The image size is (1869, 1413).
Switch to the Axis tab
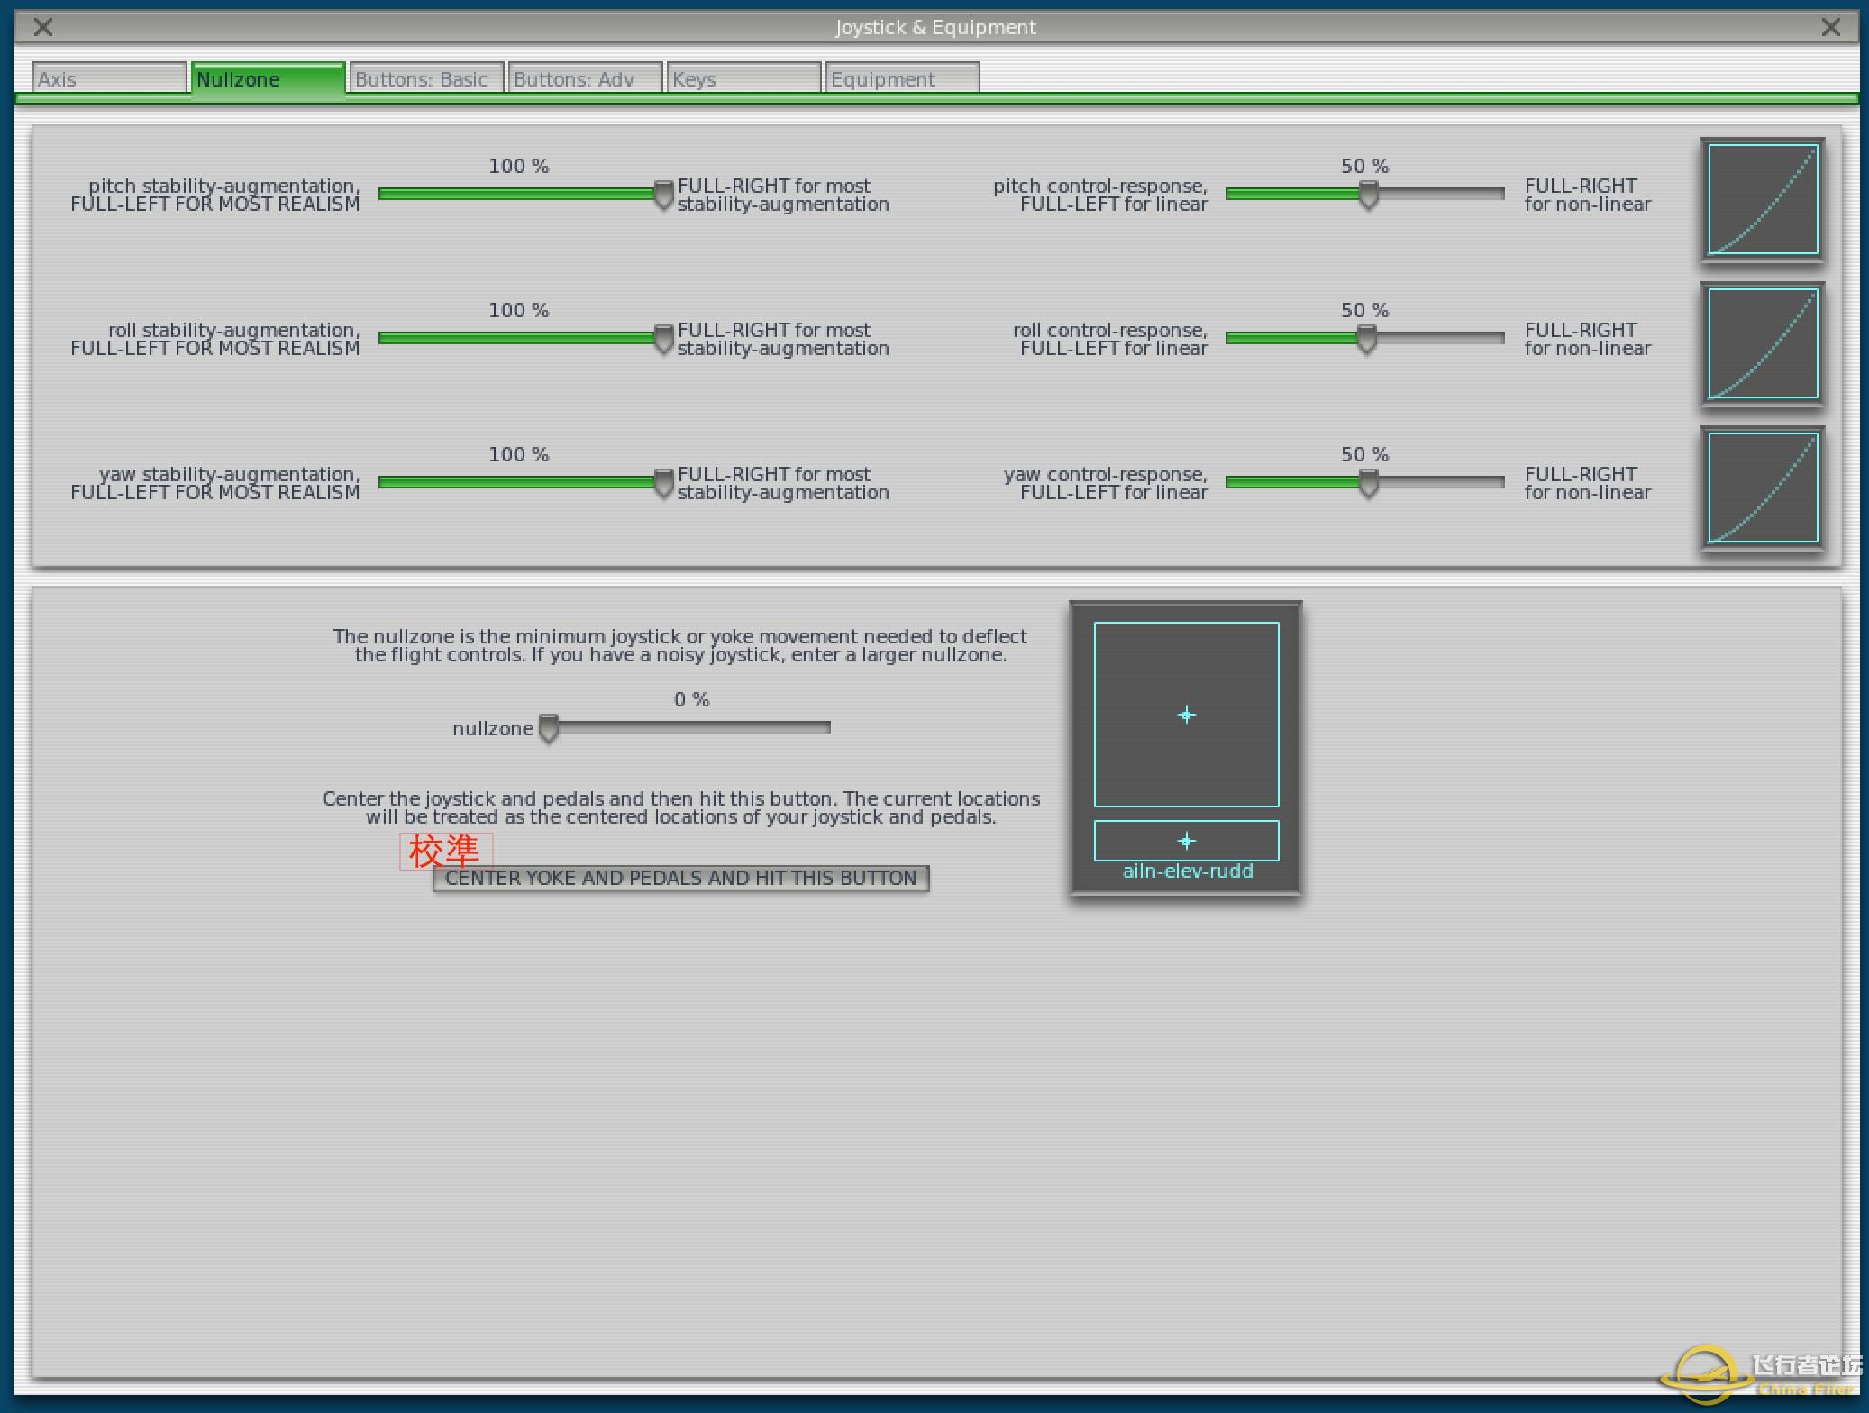(x=109, y=78)
